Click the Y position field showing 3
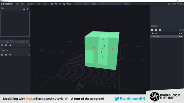 coord(85,4)
